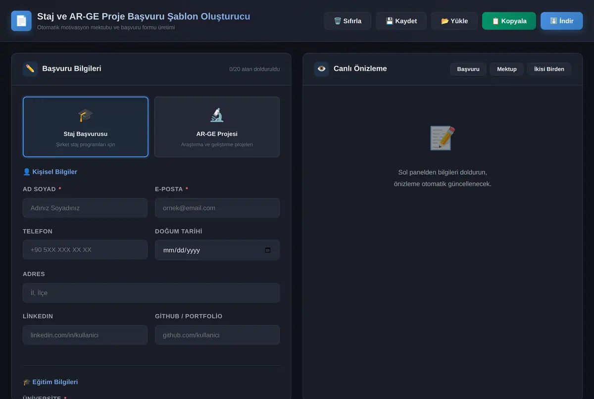Screen dimensions: 594x399
Task: Click into the Telefon field
Action: [85, 249]
